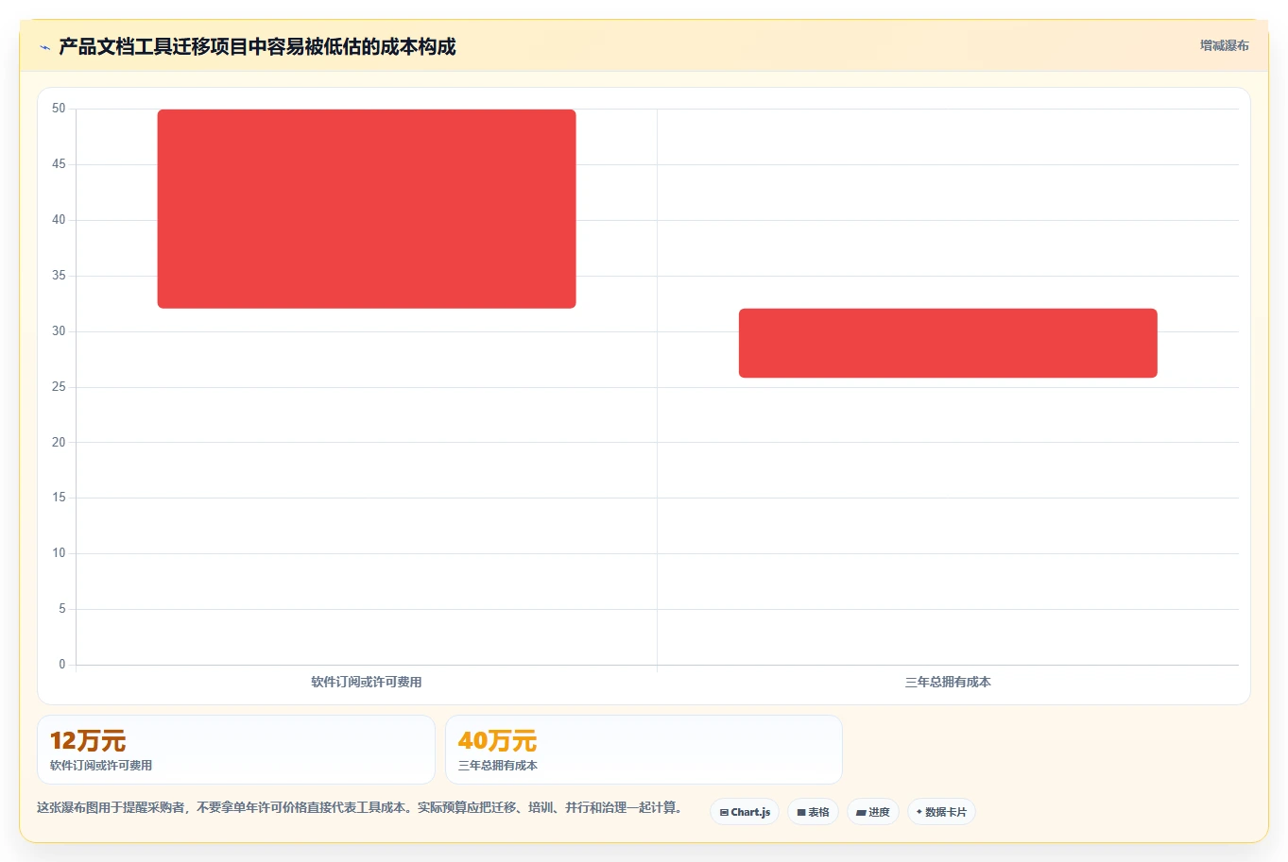Click the red bar for 软件订阅或许可费用
The height and width of the screenshot is (862, 1288).
click(x=367, y=209)
